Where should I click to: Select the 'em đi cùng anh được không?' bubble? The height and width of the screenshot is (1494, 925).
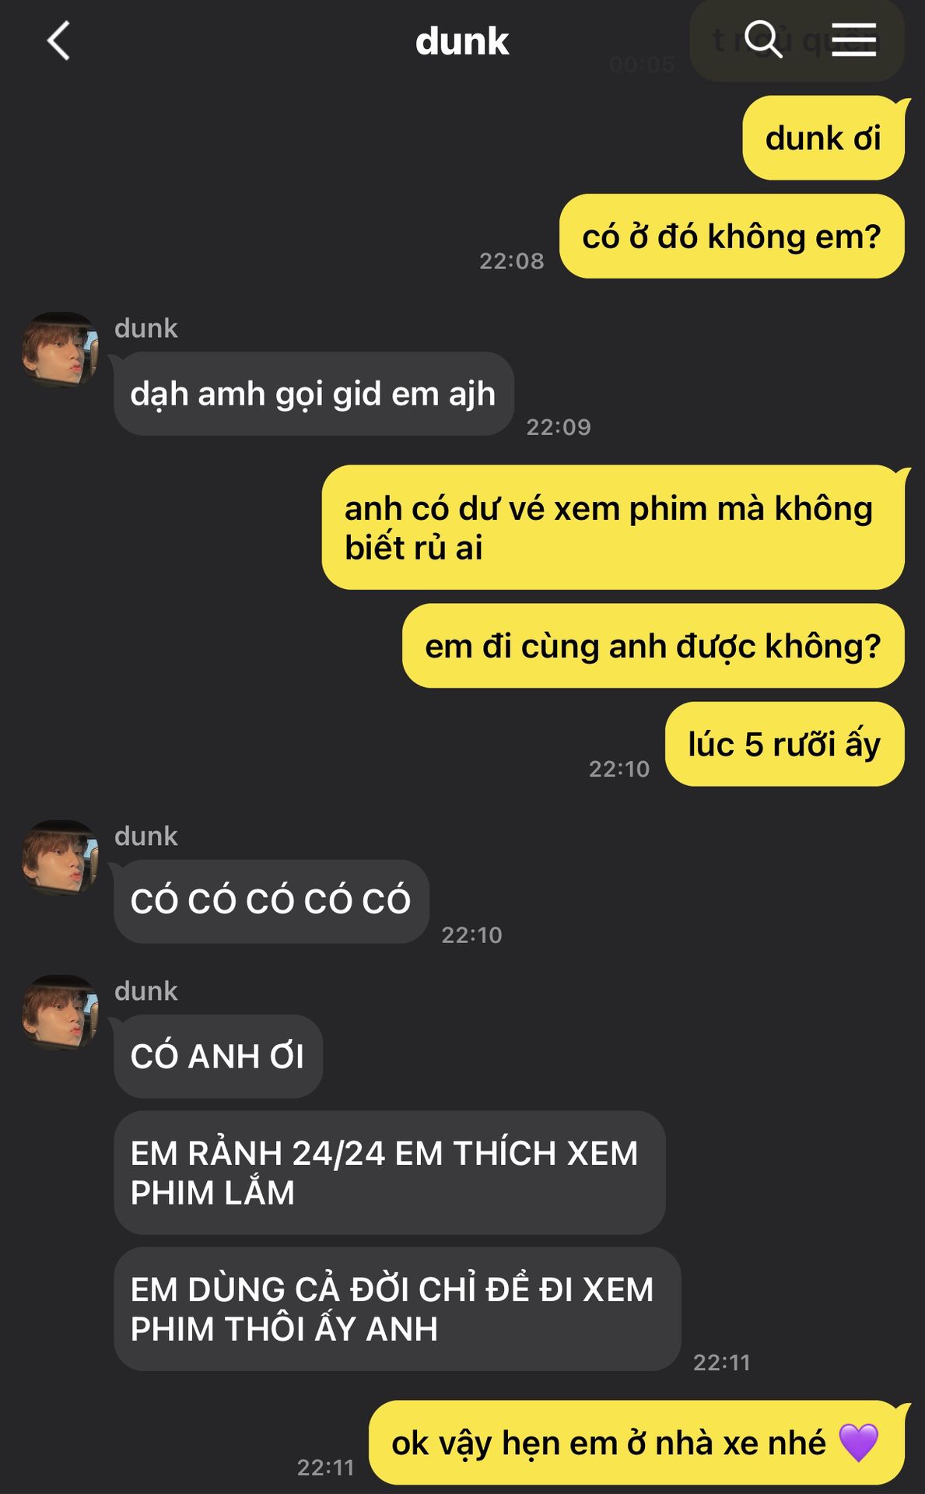click(x=653, y=646)
